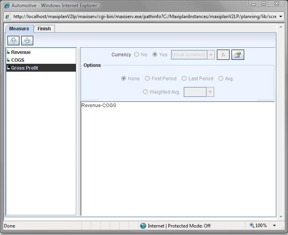Click the Internet Explorer page icon in address bar
288x235 pixels.
8,17
